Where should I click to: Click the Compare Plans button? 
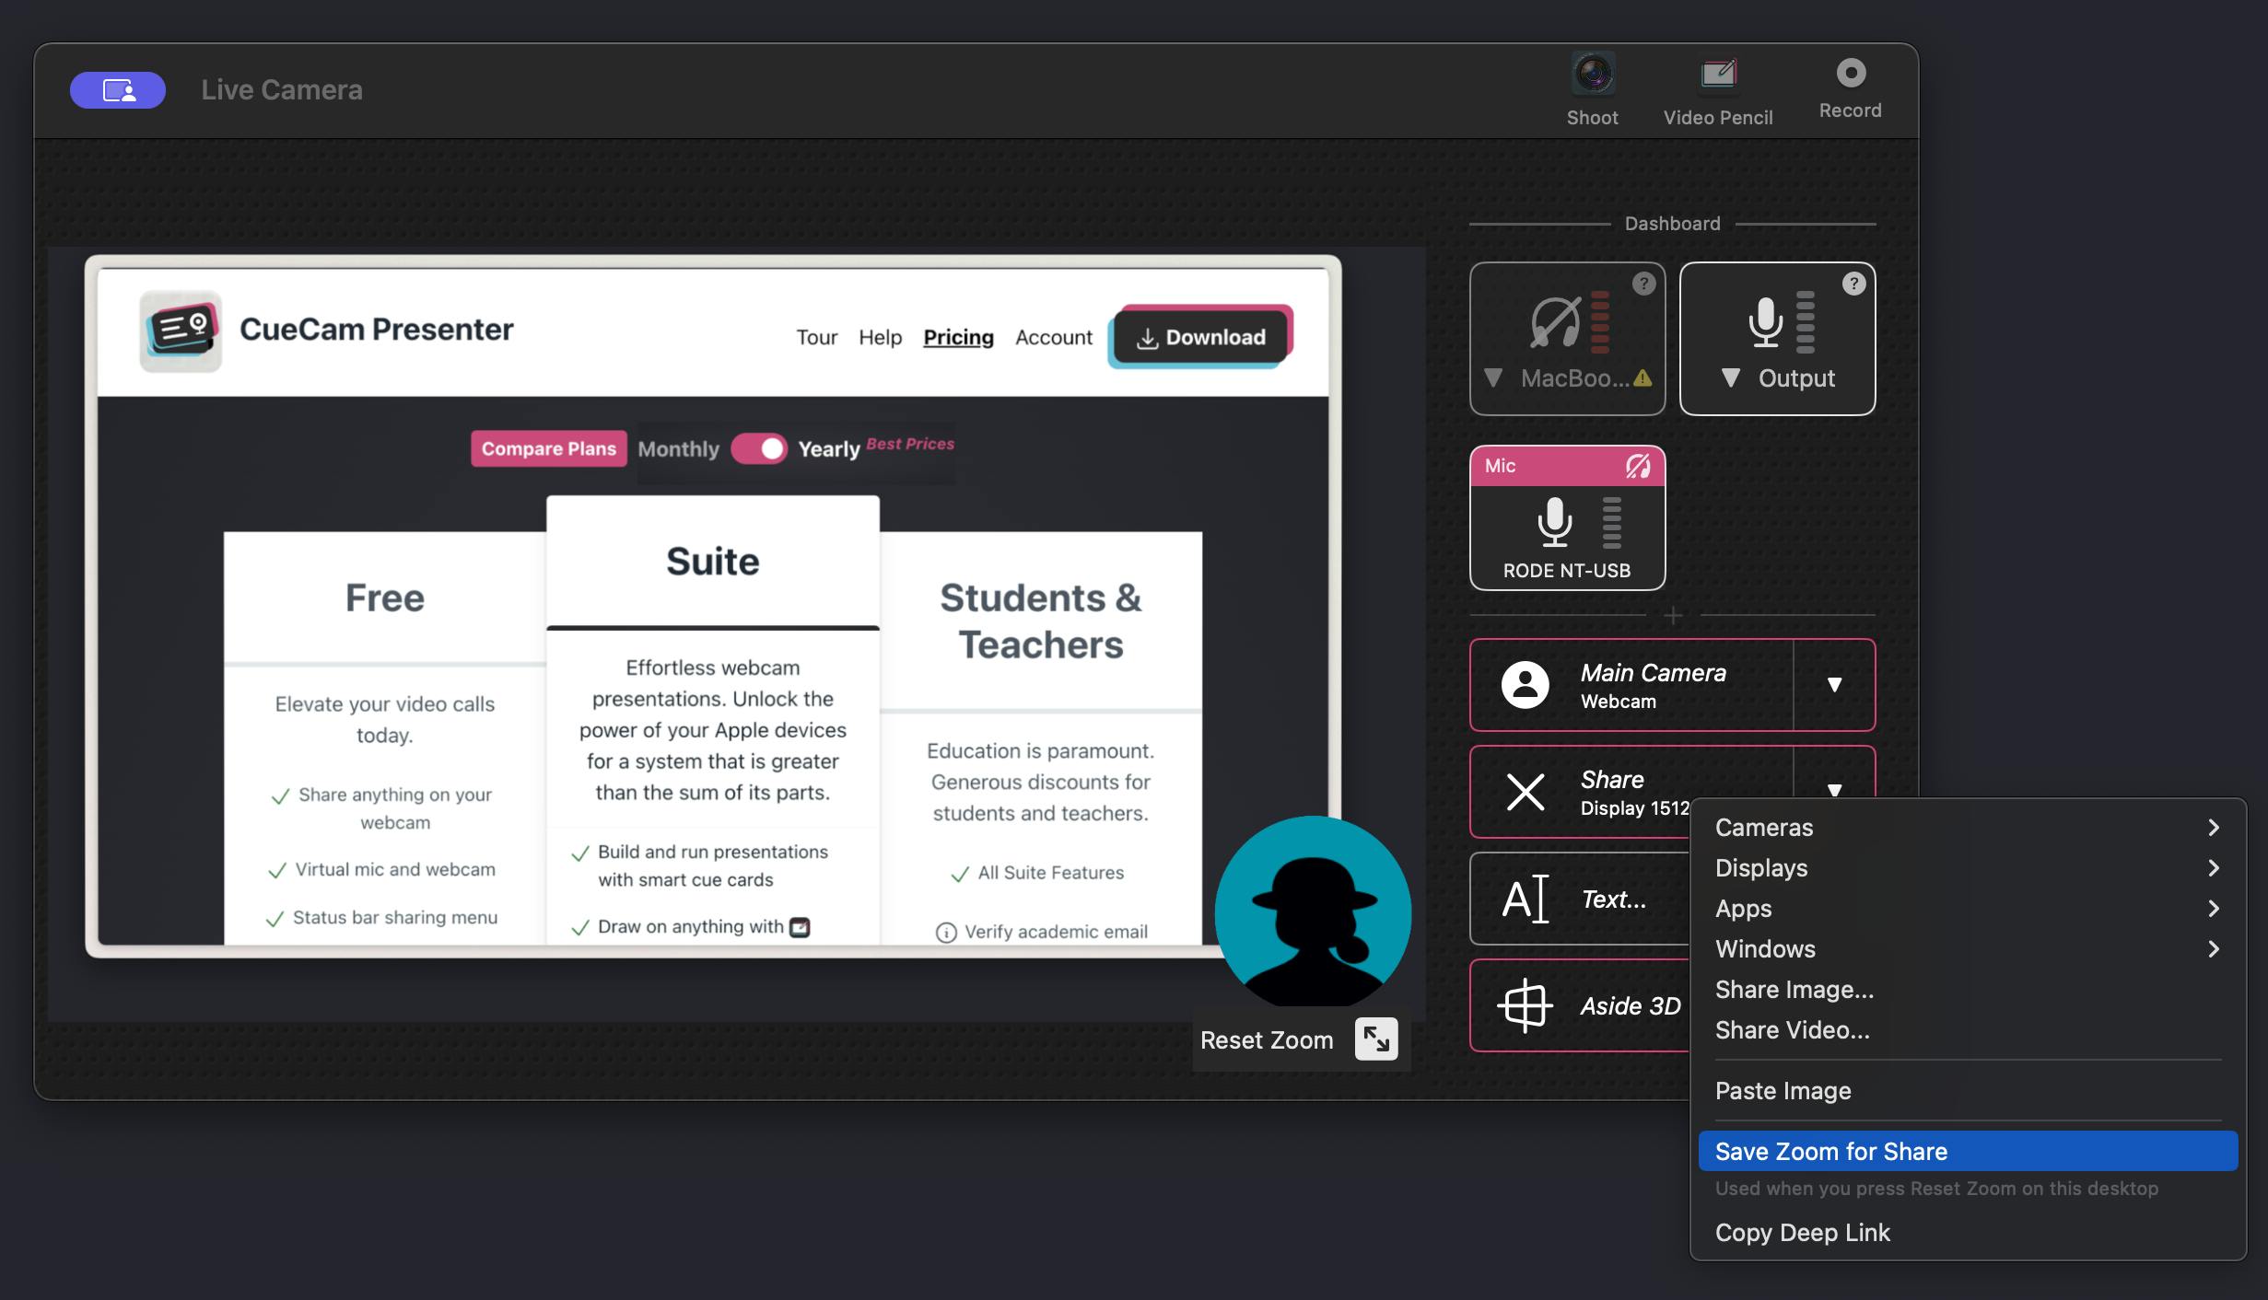pos(548,448)
